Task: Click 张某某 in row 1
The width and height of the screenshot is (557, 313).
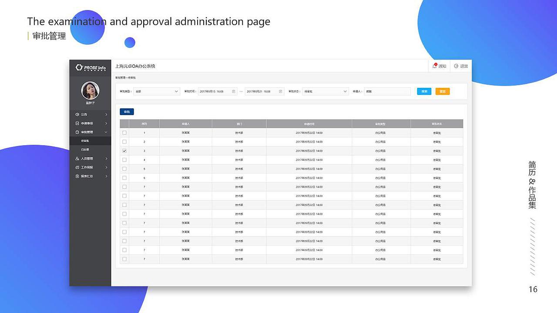Action: (186, 133)
